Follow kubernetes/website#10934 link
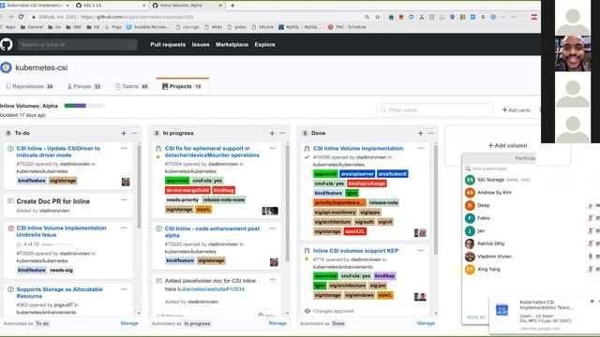 (x=211, y=289)
